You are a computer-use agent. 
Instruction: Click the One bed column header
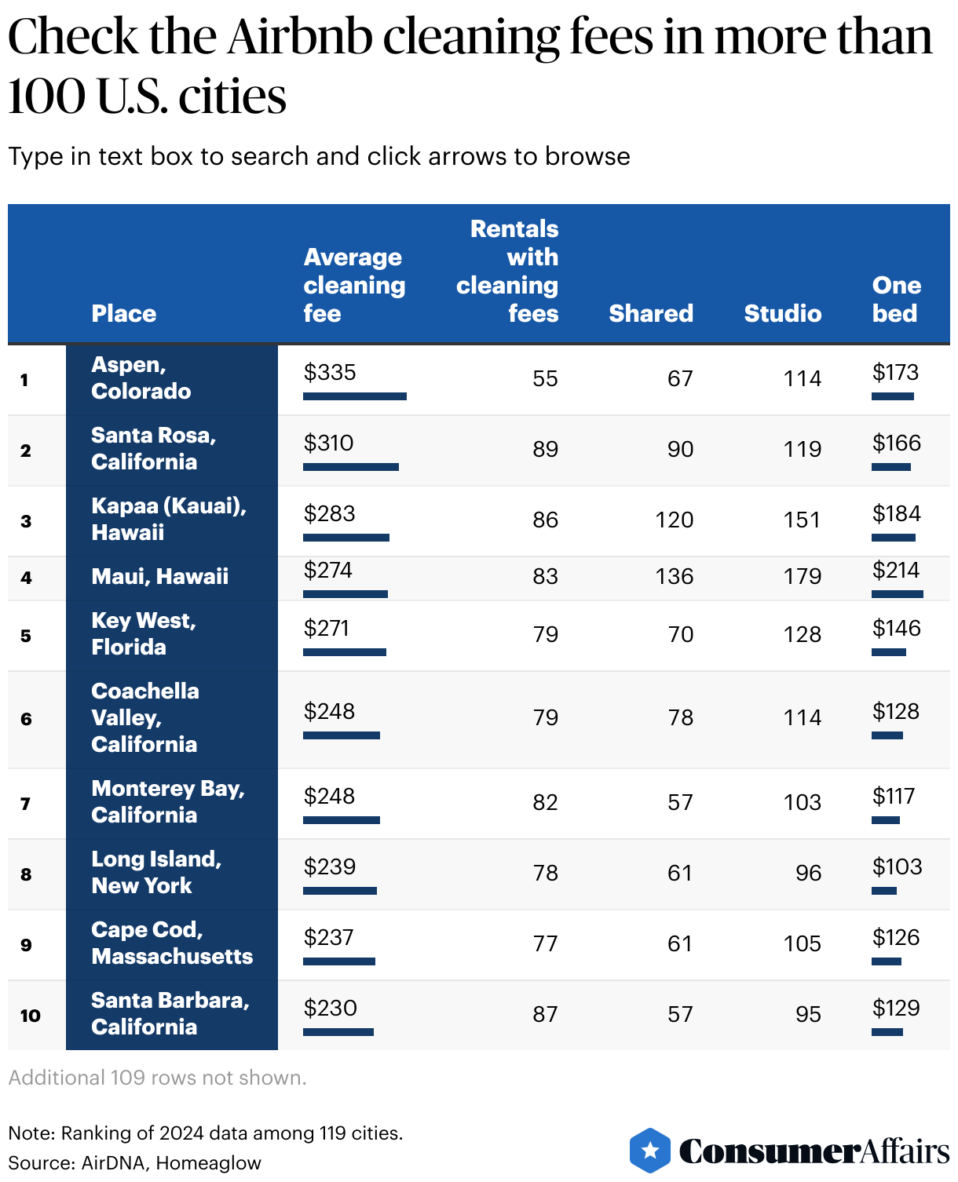tap(896, 299)
